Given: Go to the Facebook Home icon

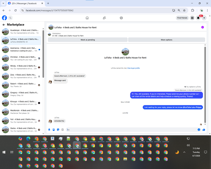Looking at the screenshot, I should 87,18.
